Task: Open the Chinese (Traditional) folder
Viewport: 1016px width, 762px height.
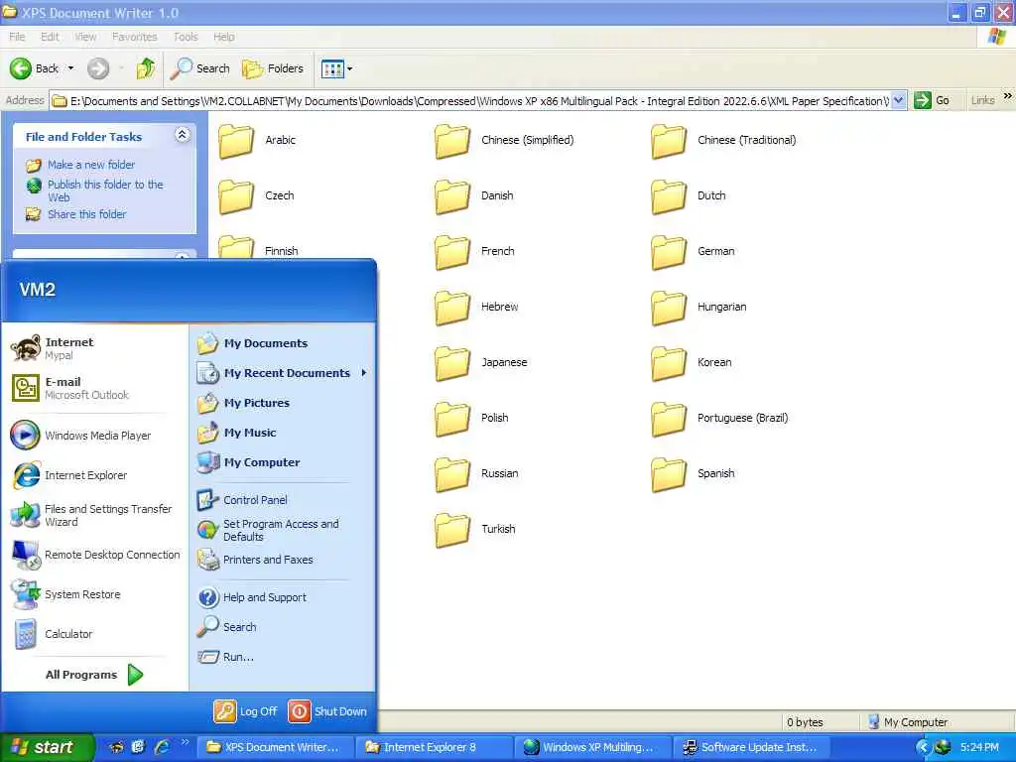Action: 723,141
